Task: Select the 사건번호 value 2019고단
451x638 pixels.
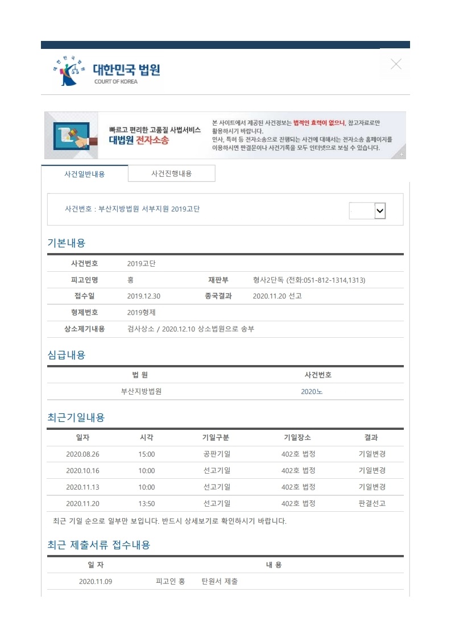Action: point(141,263)
